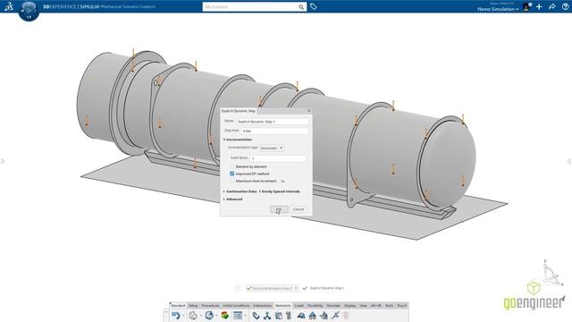Image resolution: width=572 pixels, height=322 pixels.
Task: Expand the right side panel arrow
Action: tap(569, 161)
